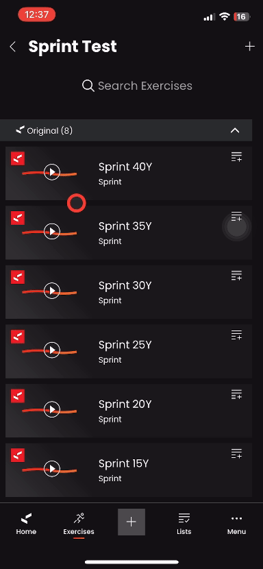This screenshot has height=569, width=263.
Task: Click the Search Exercises field
Action: pos(137,86)
